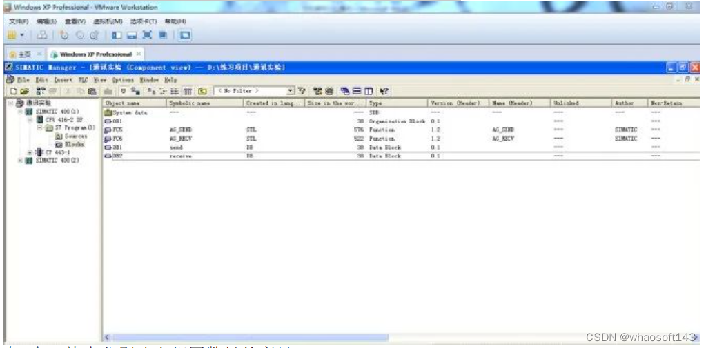Click VMware console view icon
This screenshot has width=706, height=348.
click(184, 35)
